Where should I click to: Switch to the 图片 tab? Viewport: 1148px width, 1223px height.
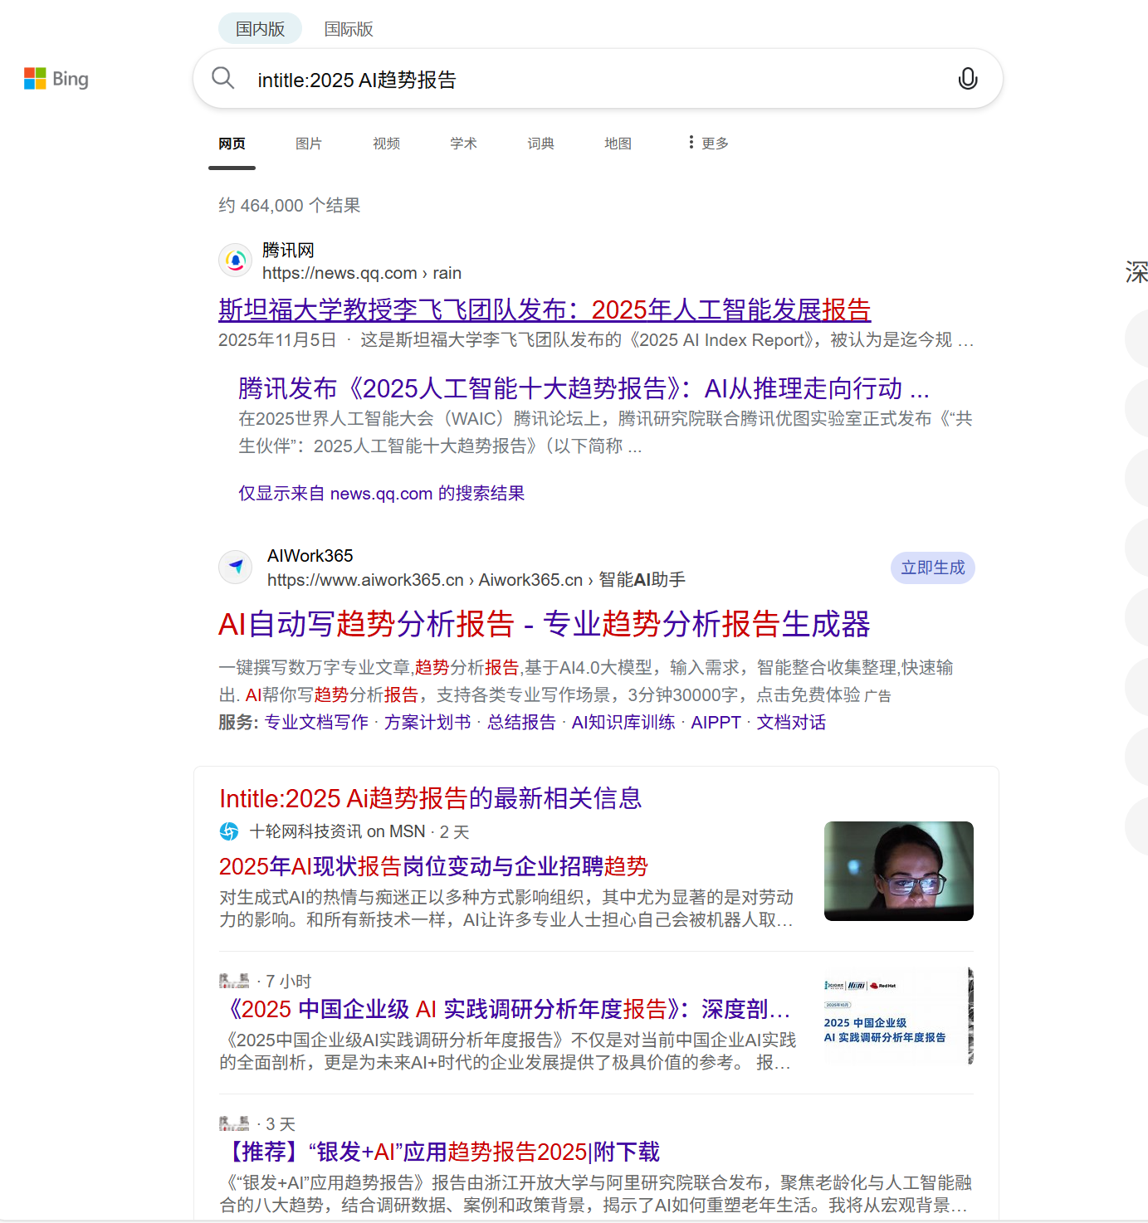[x=308, y=143]
